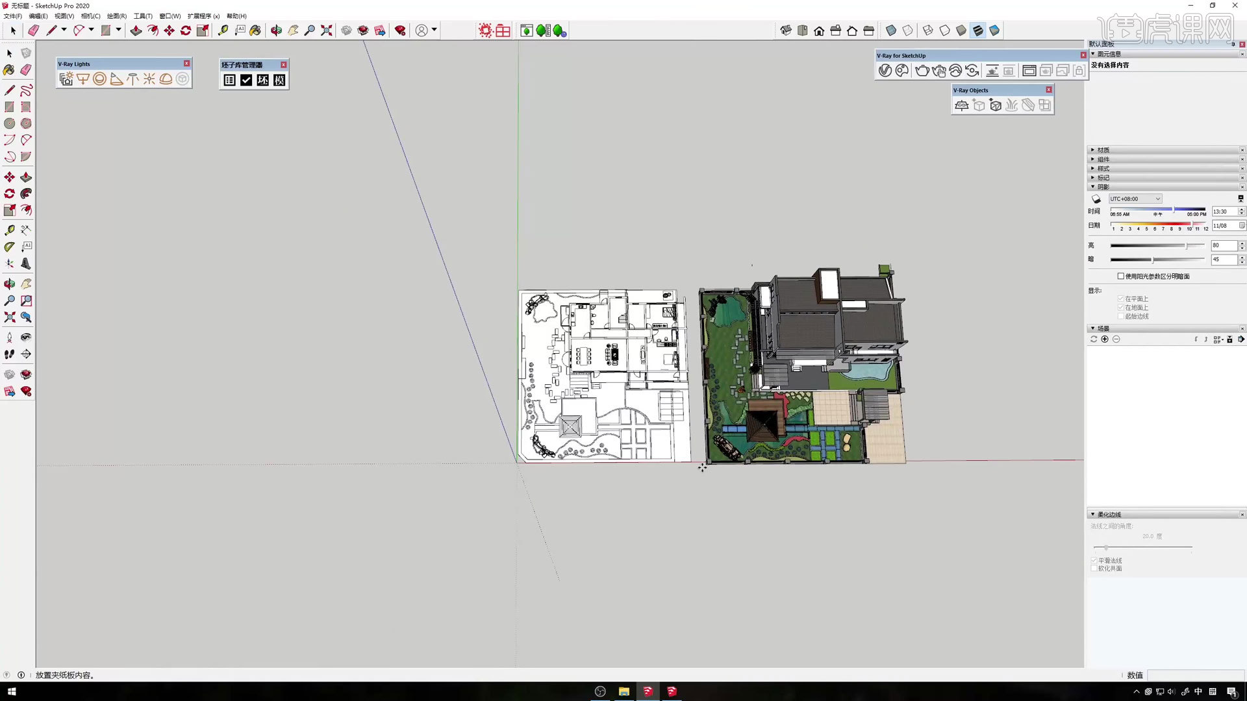Image resolution: width=1247 pixels, height=701 pixels.
Task: Click the checkmark icon in 坯子库管理器 panel
Action: pos(246,80)
